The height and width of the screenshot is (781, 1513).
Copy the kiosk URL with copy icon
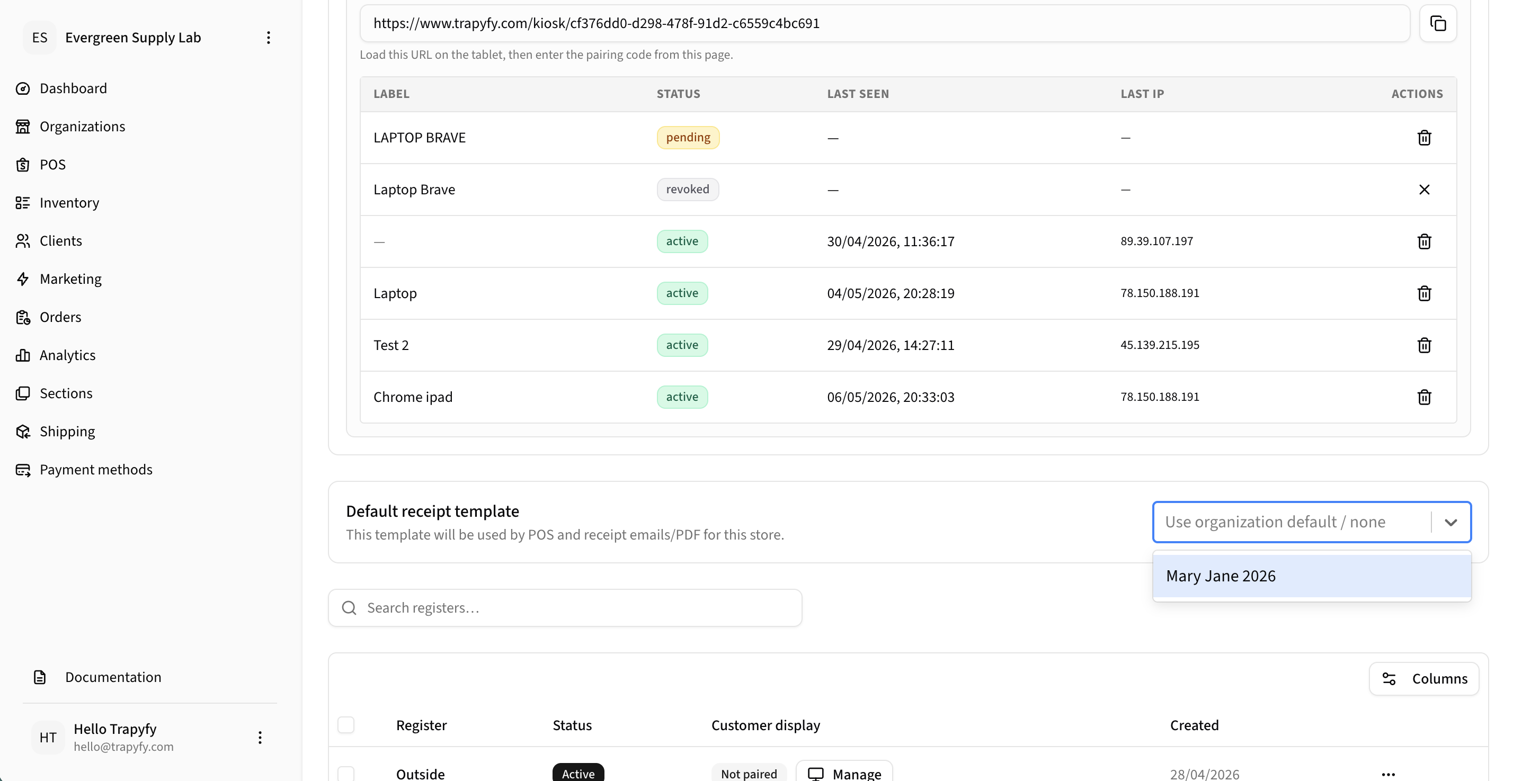1438,23
